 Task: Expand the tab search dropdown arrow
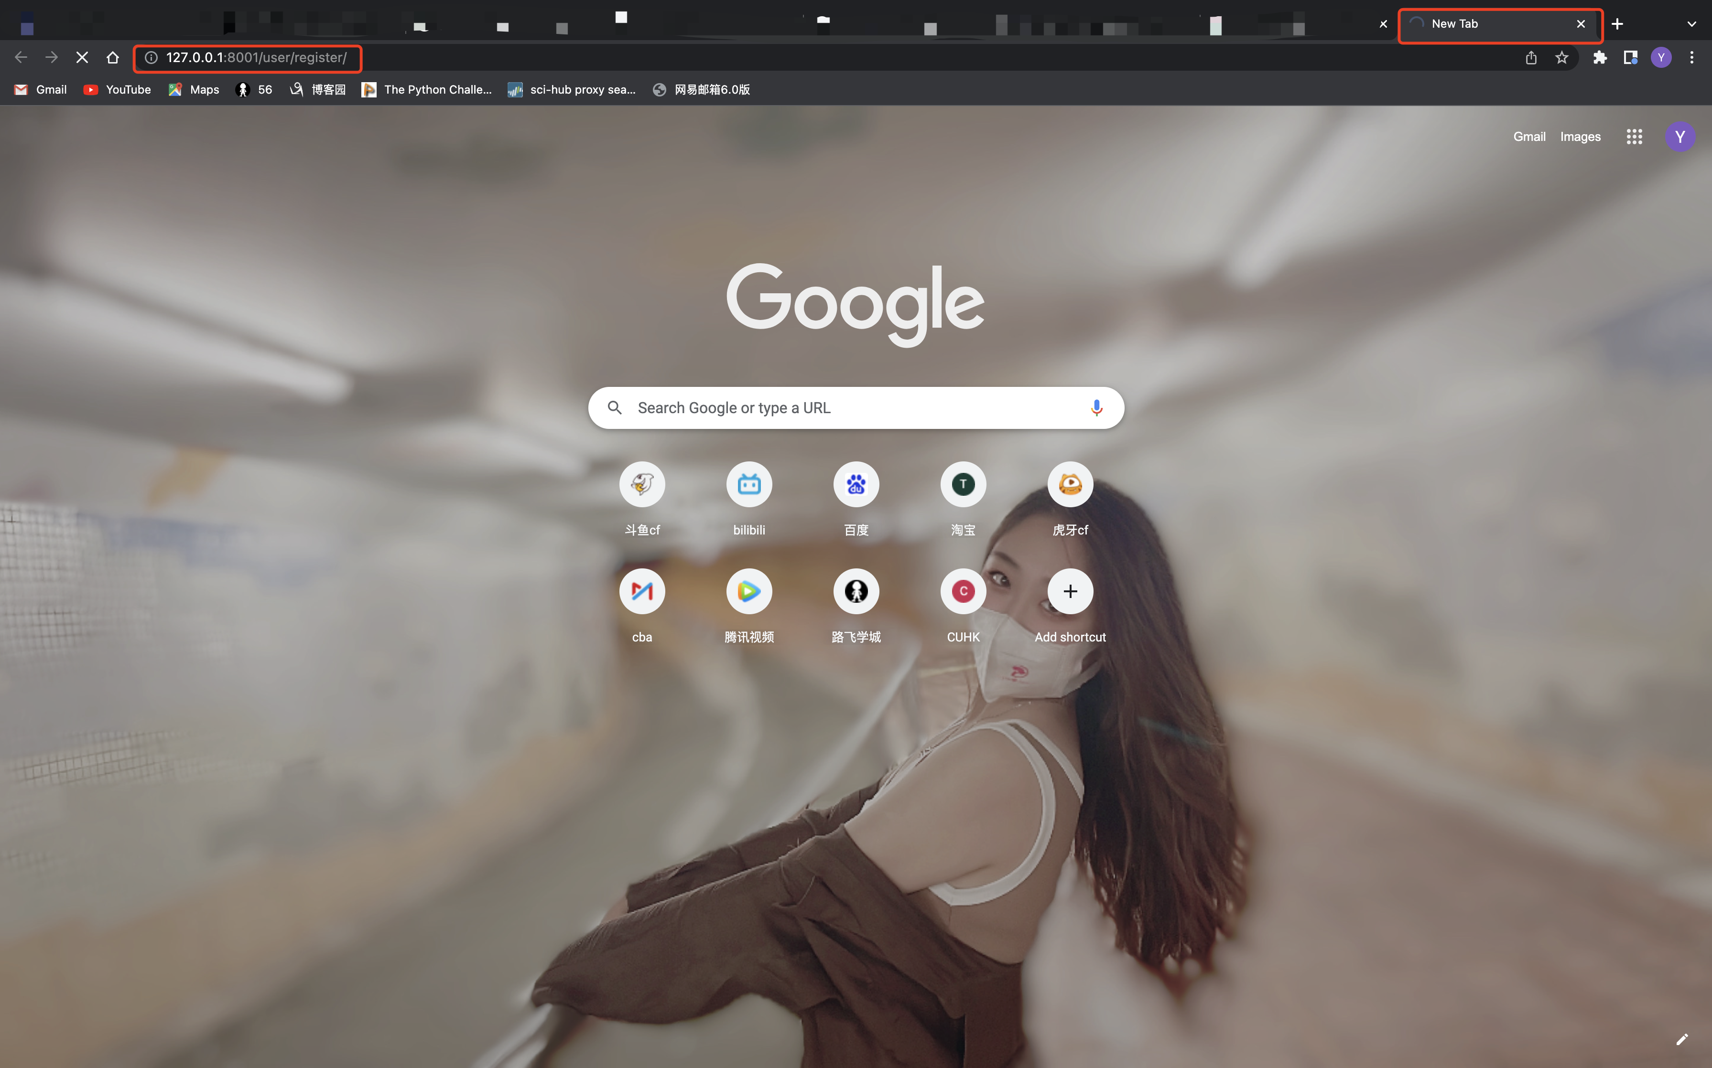tap(1691, 24)
